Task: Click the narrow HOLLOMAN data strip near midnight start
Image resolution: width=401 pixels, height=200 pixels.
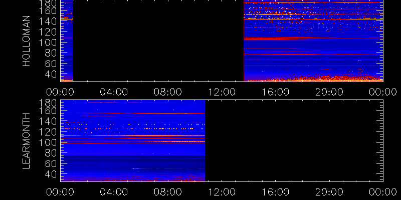Action: coord(67,41)
